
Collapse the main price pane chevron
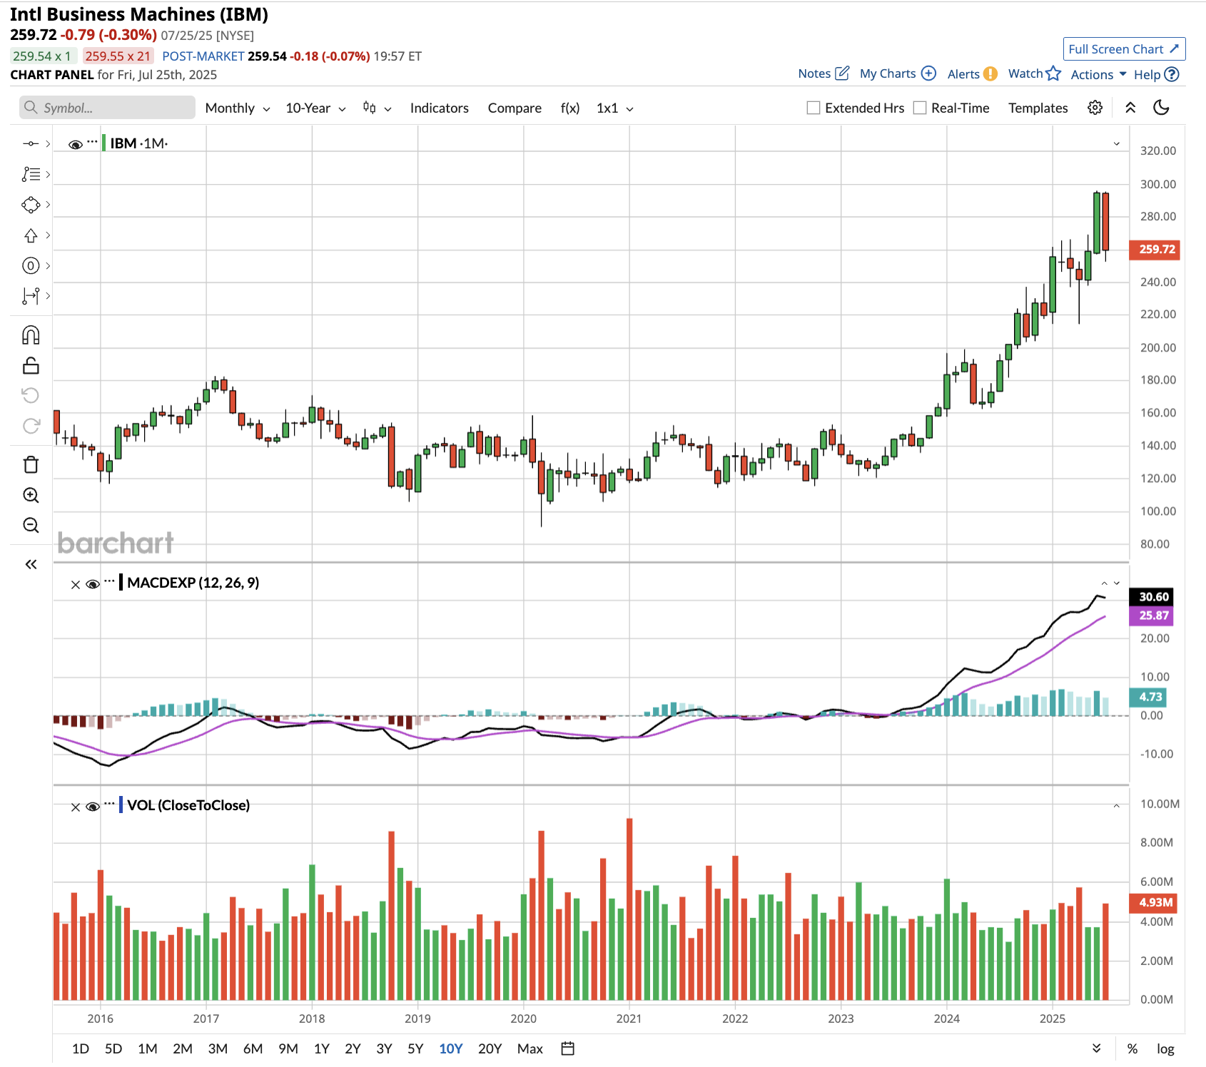coord(1117,144)
